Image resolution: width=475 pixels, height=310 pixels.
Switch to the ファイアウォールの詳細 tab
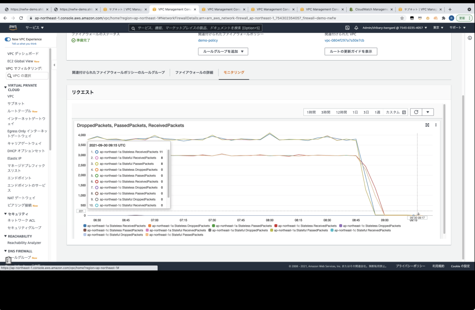click(194, 73)
